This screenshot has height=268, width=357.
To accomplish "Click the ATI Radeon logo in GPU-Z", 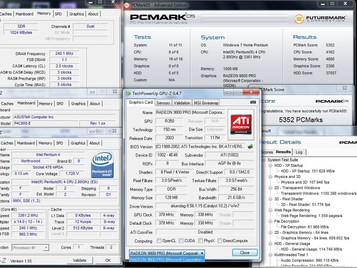I will (241, 125).
